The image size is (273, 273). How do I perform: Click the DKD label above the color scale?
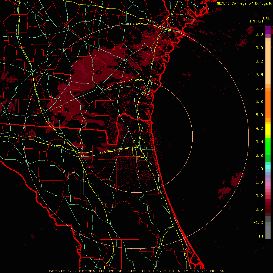pos(267,18)
